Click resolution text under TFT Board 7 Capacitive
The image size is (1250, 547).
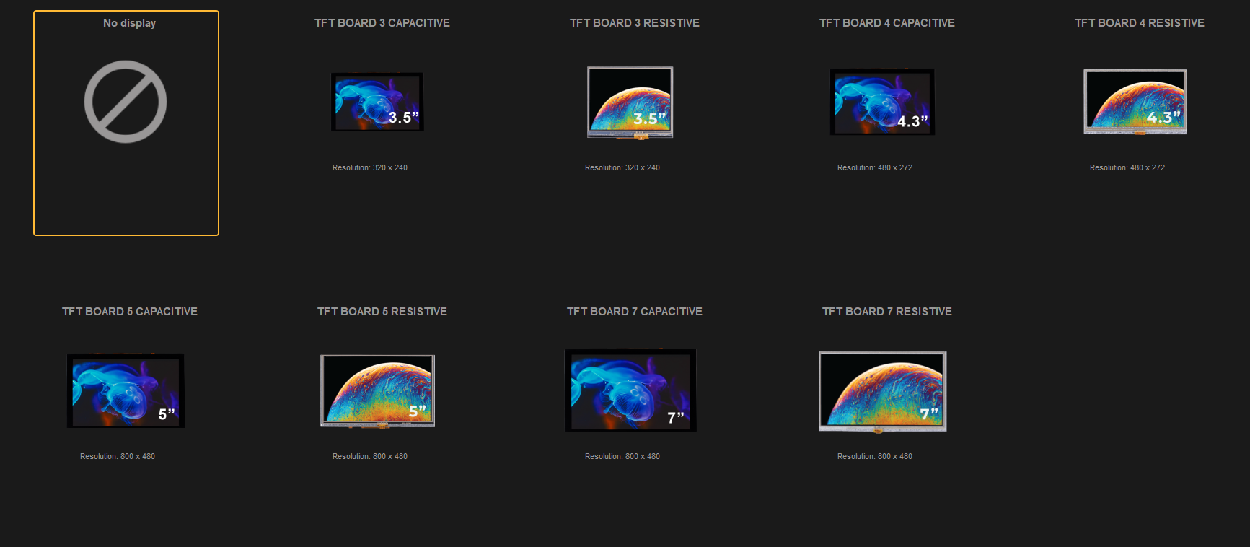pyautogui.click(x=622, y=456)
